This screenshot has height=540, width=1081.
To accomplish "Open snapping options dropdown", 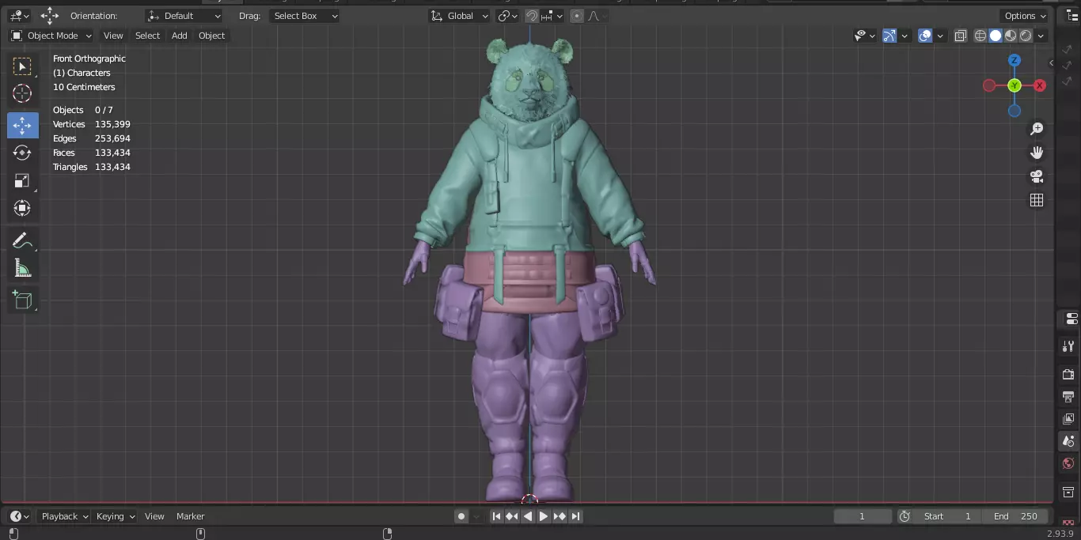I will [x=552, y=16].
